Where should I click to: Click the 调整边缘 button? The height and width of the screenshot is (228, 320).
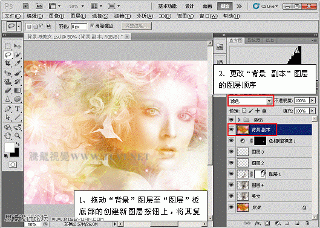click(136, 26)
